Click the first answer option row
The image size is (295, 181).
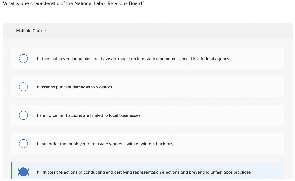[147, 58]
